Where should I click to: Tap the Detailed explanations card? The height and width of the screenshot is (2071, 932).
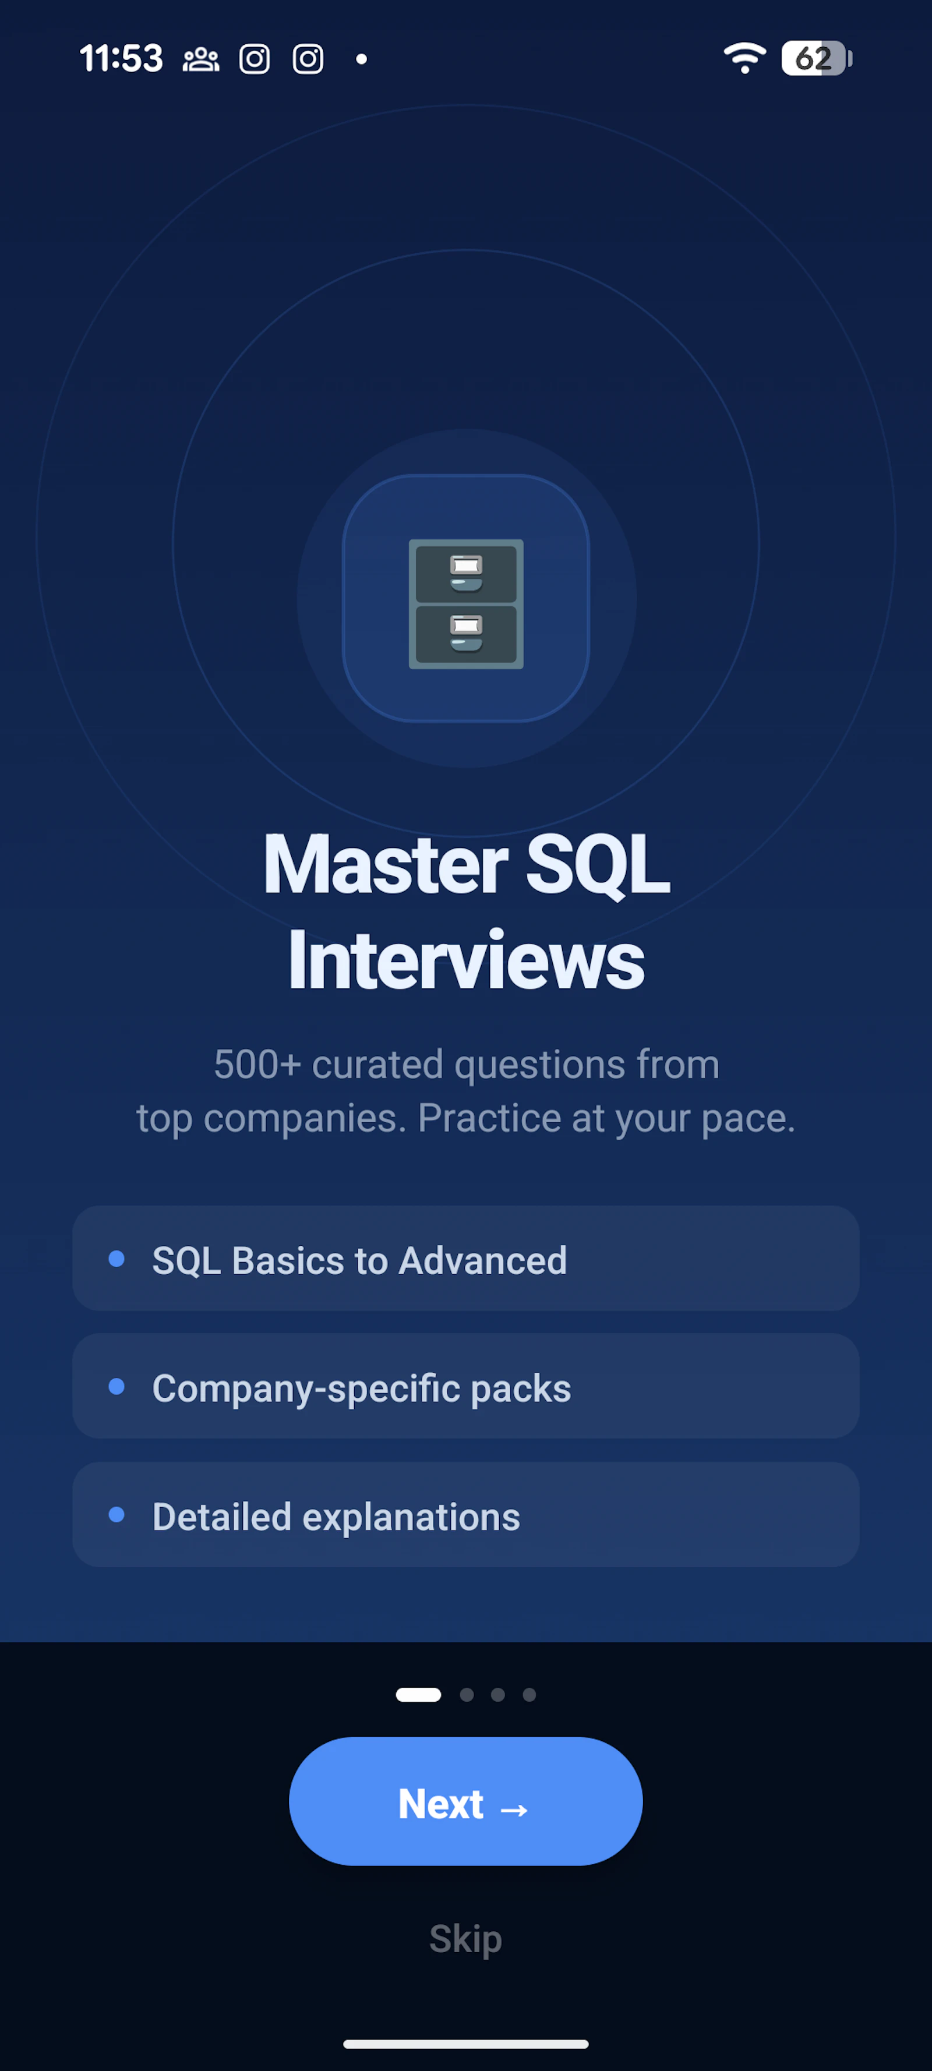[x=465, y=1514]
